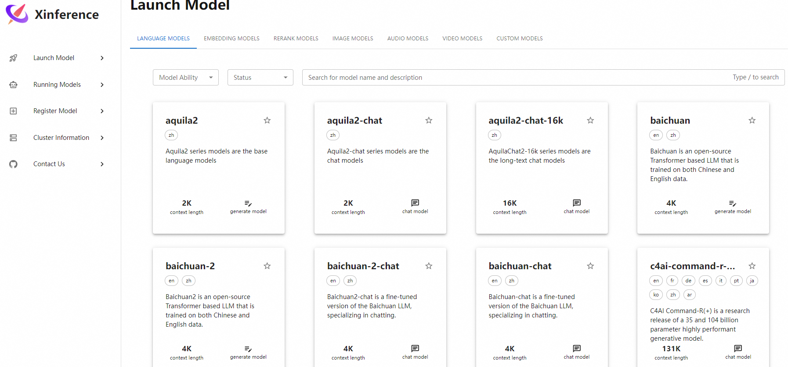This screenshot has height=367, width=788.
Task: Switch to Embedding Models tab
Action: pyautogui.click(x=231, y=39)
